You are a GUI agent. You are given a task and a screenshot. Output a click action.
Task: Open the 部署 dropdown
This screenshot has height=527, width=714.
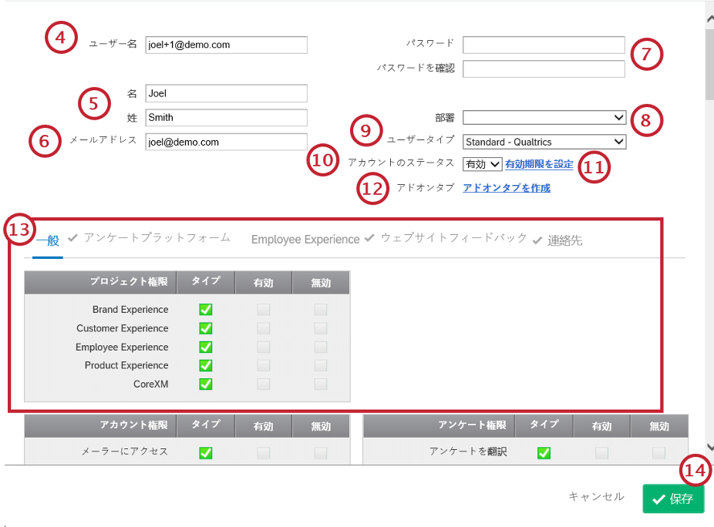coord(544,117)
